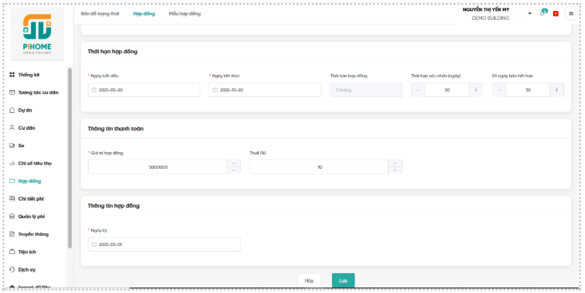Click the Cư dân person icon
This screenshot has width=585, height=293.
[x=12, y=127]
